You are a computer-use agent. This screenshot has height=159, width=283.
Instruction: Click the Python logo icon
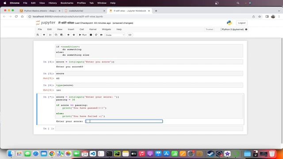(x=229, y=23)
